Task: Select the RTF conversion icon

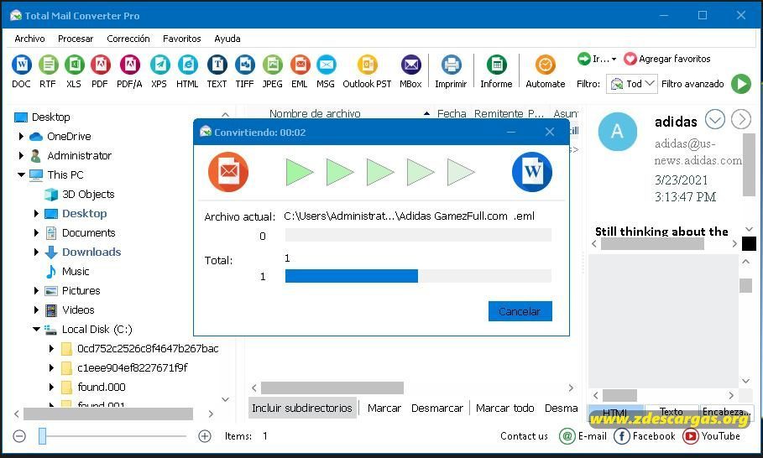Action: point(48,65)
